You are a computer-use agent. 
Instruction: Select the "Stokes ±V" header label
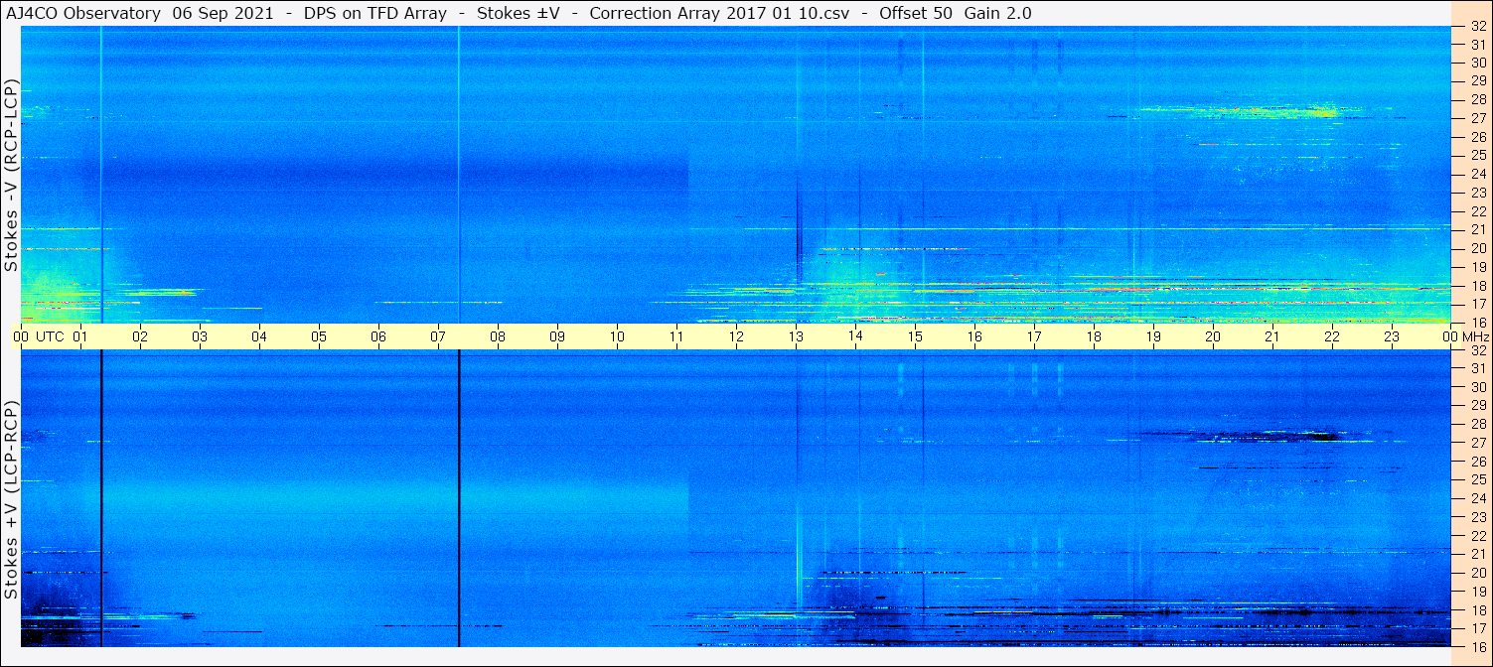[x=520, y=13]
